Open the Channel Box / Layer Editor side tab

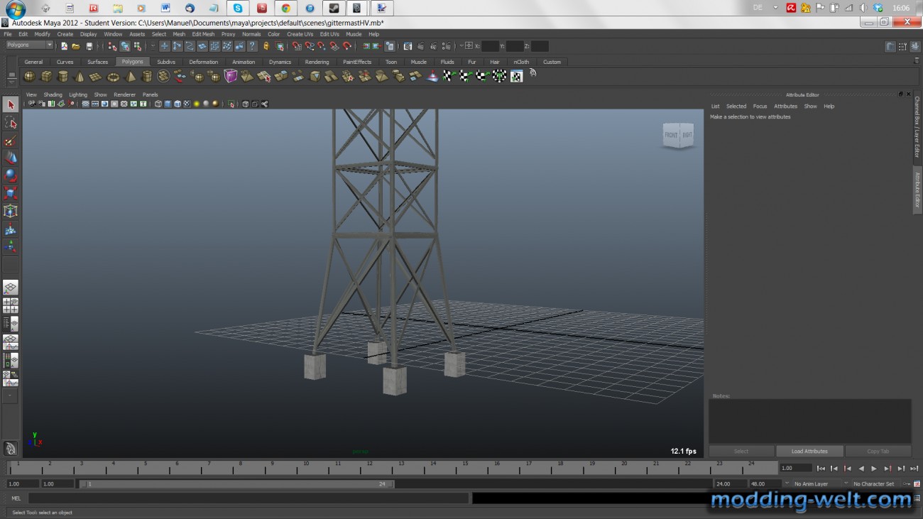tap(917, 127)
